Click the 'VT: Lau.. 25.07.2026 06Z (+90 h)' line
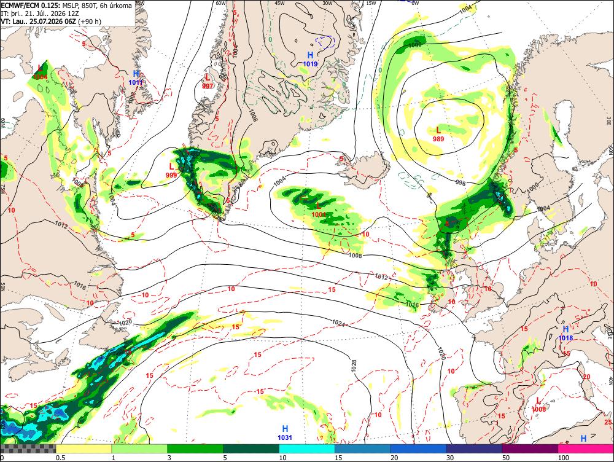This screenshot has width=614, height=462. [x=51, y=21]
